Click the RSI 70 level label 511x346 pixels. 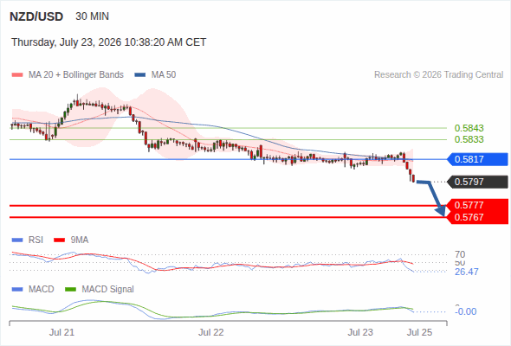(x=460, y=254)
